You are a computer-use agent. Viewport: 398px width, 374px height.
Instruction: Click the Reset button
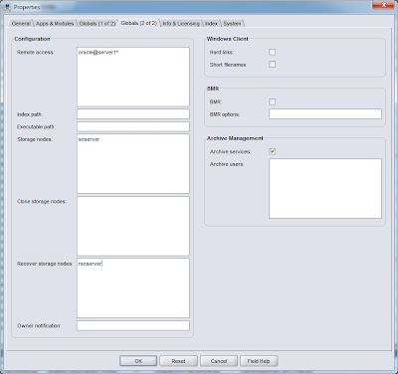178,361
